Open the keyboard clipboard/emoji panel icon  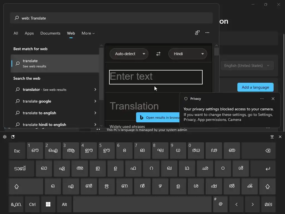[x=13, y=137]
